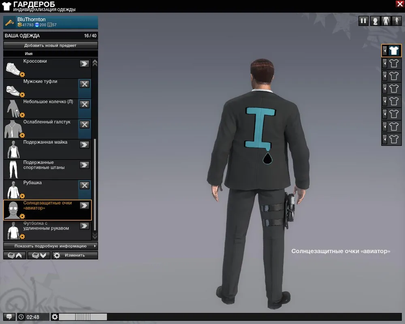Open settings gear in bottom bar
The image size is (405, 324).
pos(55,317)
